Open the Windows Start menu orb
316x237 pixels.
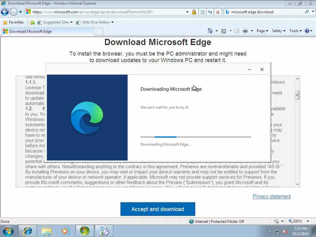click(x=8, y=231)
